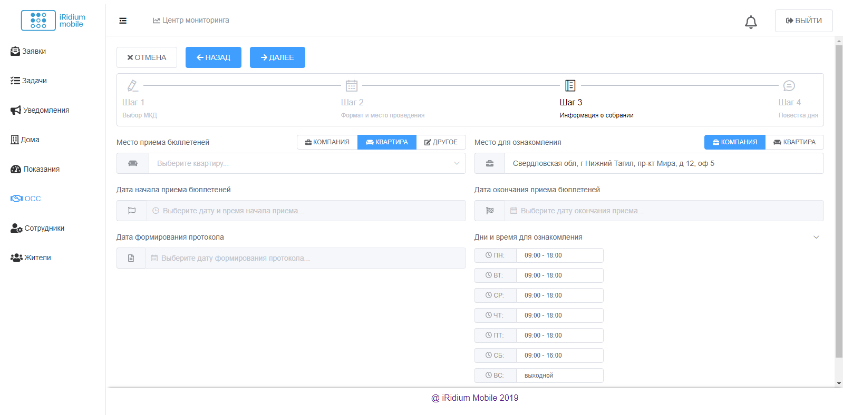Open Дома in the sidebar

coord(25,140)
